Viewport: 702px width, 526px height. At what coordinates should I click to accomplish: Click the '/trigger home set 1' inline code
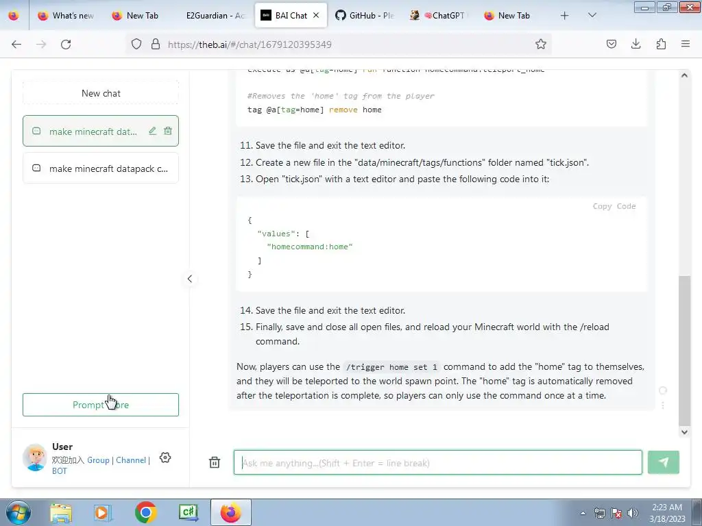pyautogui.click(x=391, y=367)
